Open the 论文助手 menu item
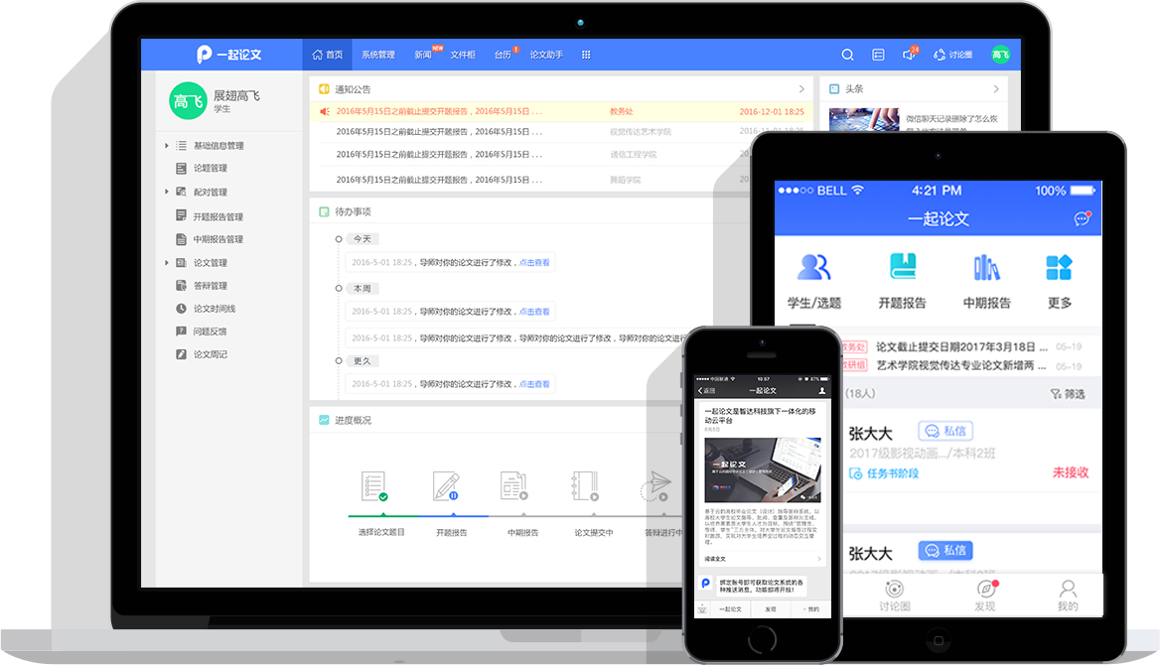This screenshot has width=1160, height=665. [x=546, y=55]
